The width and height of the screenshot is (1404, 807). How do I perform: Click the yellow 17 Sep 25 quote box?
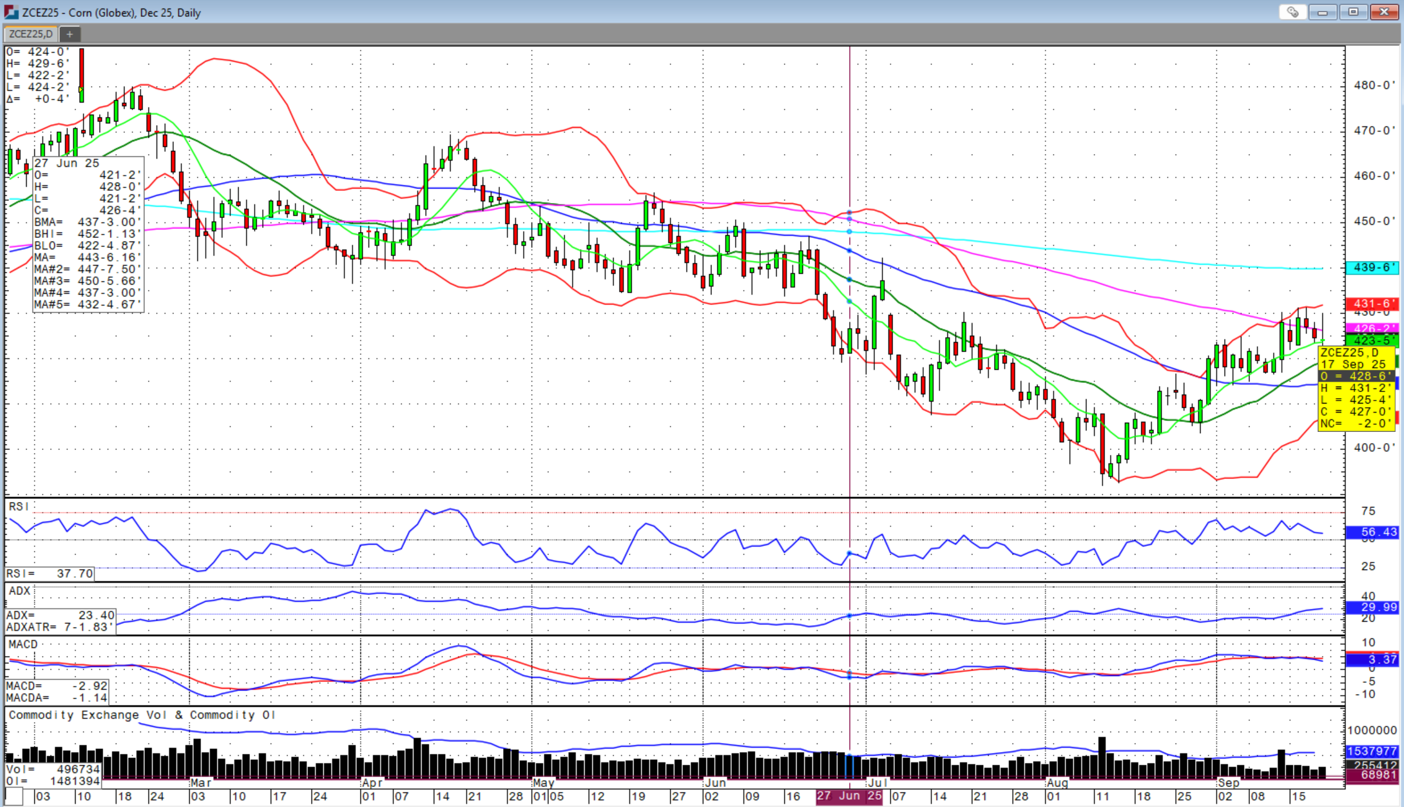(1356, 388)
